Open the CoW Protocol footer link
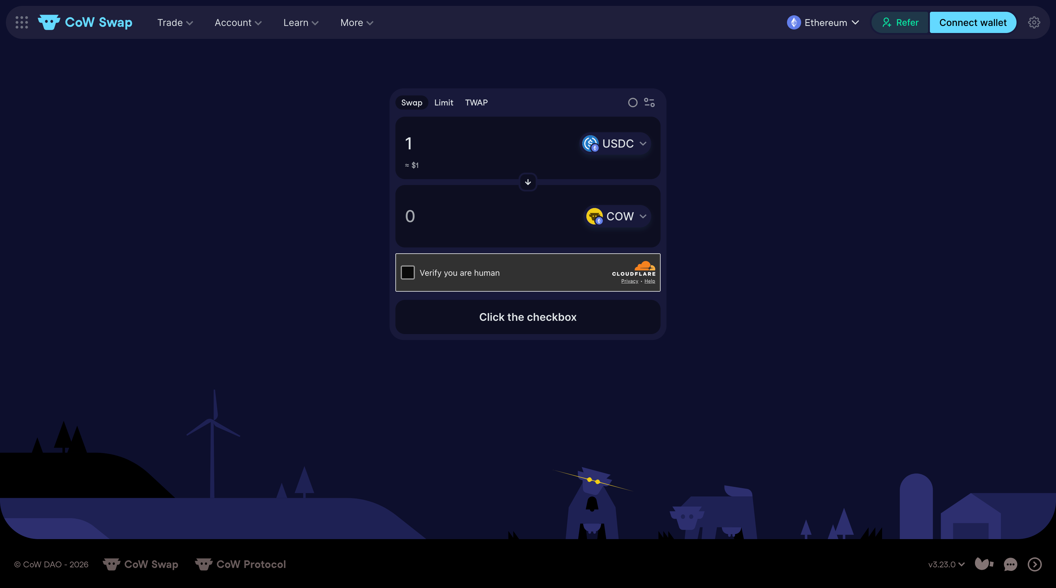1056x588 pixels. click(x=240, y=564)
